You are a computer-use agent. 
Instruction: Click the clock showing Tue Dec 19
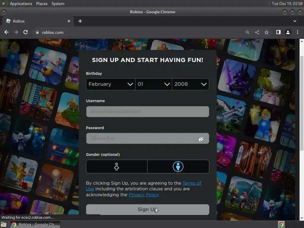coord(287,4)
